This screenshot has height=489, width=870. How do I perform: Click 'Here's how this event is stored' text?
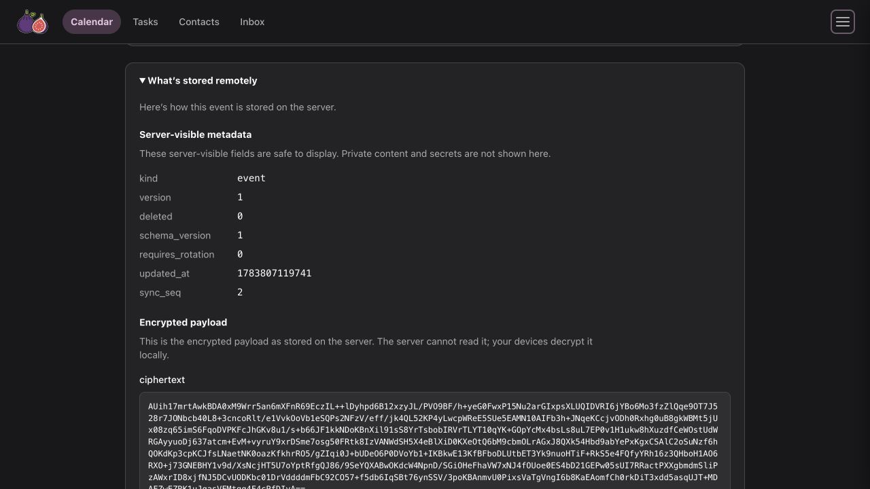pyautogui.click(x=237, y=107)
